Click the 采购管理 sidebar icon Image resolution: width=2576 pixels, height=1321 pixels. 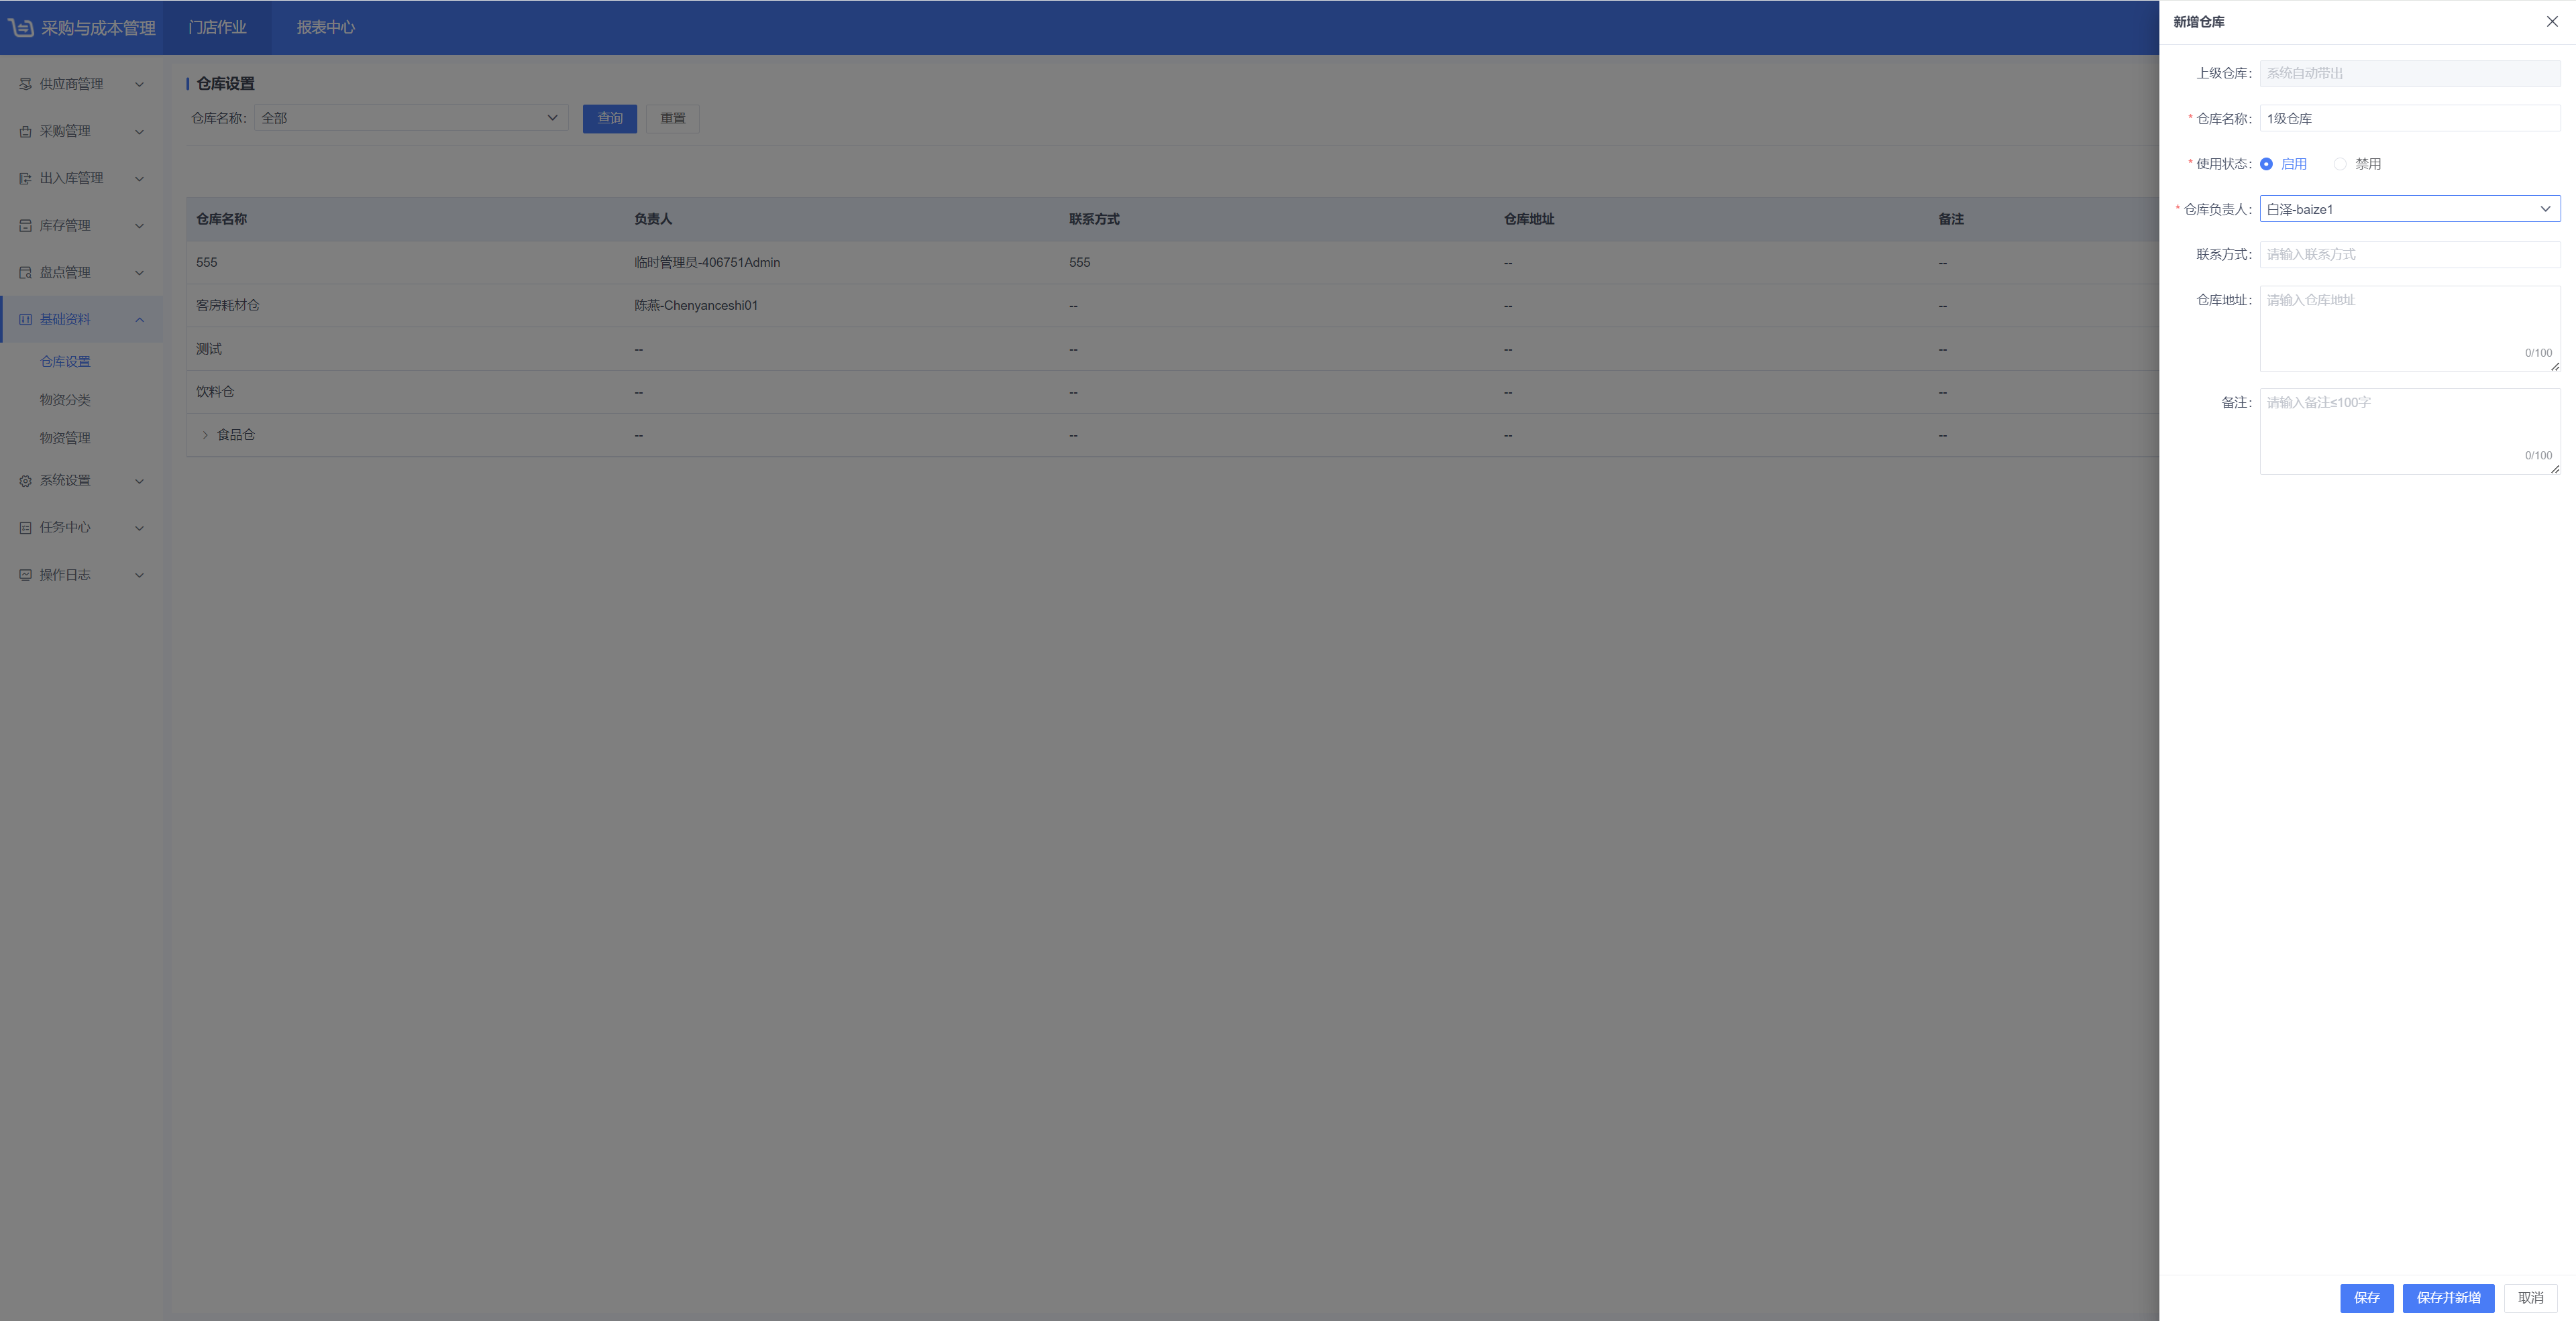[25, 131]
